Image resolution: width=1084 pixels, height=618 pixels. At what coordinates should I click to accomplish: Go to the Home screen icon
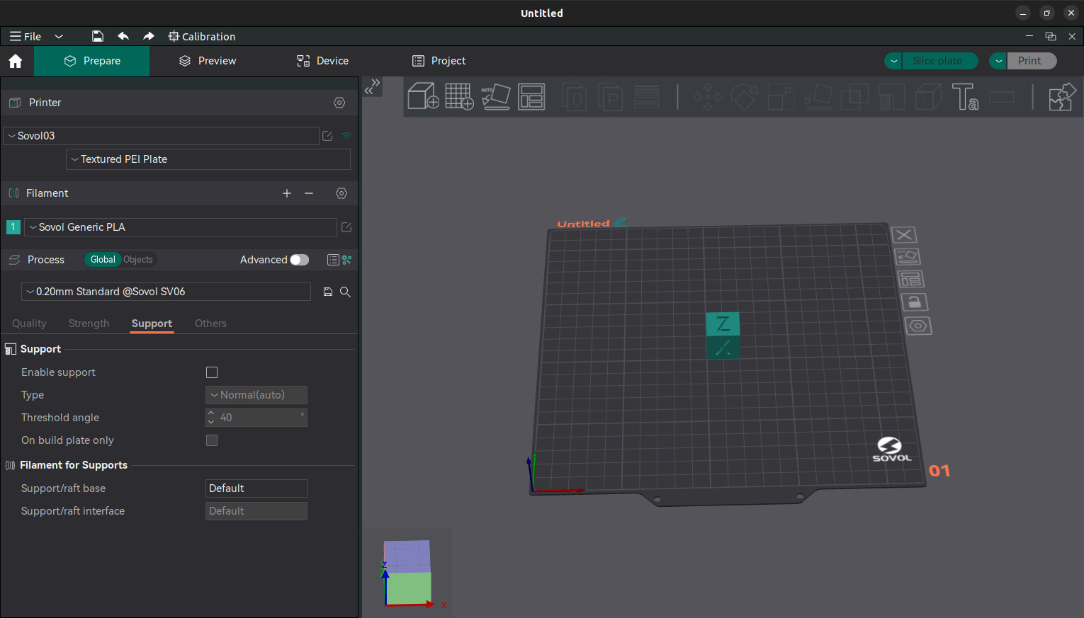point(16,61)
